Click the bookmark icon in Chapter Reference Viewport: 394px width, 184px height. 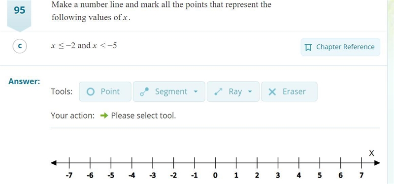tap(308, 47)
